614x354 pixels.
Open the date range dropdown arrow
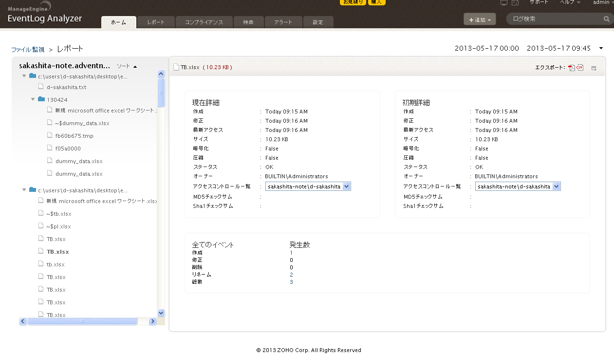click(x=601, y=48)
